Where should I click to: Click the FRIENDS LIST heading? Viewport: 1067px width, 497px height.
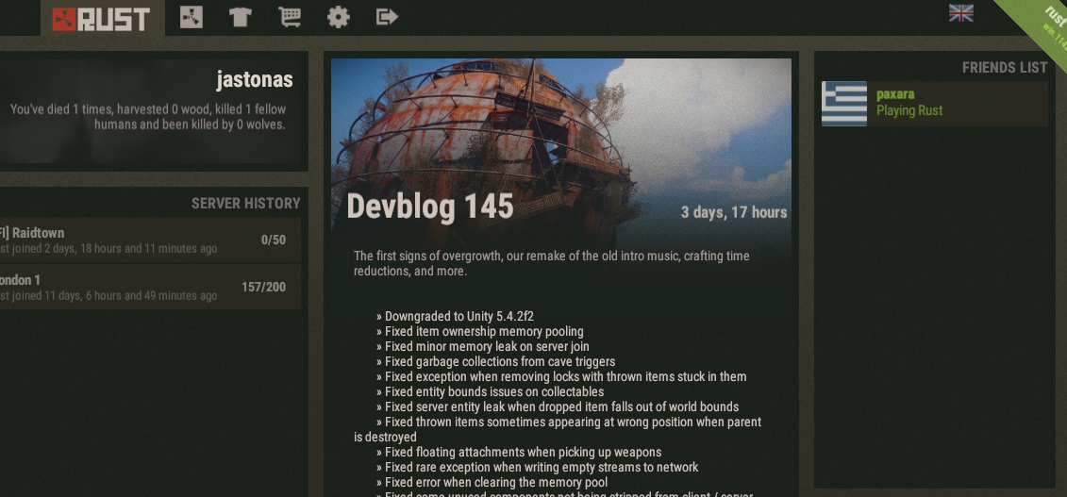(1005, 68)
